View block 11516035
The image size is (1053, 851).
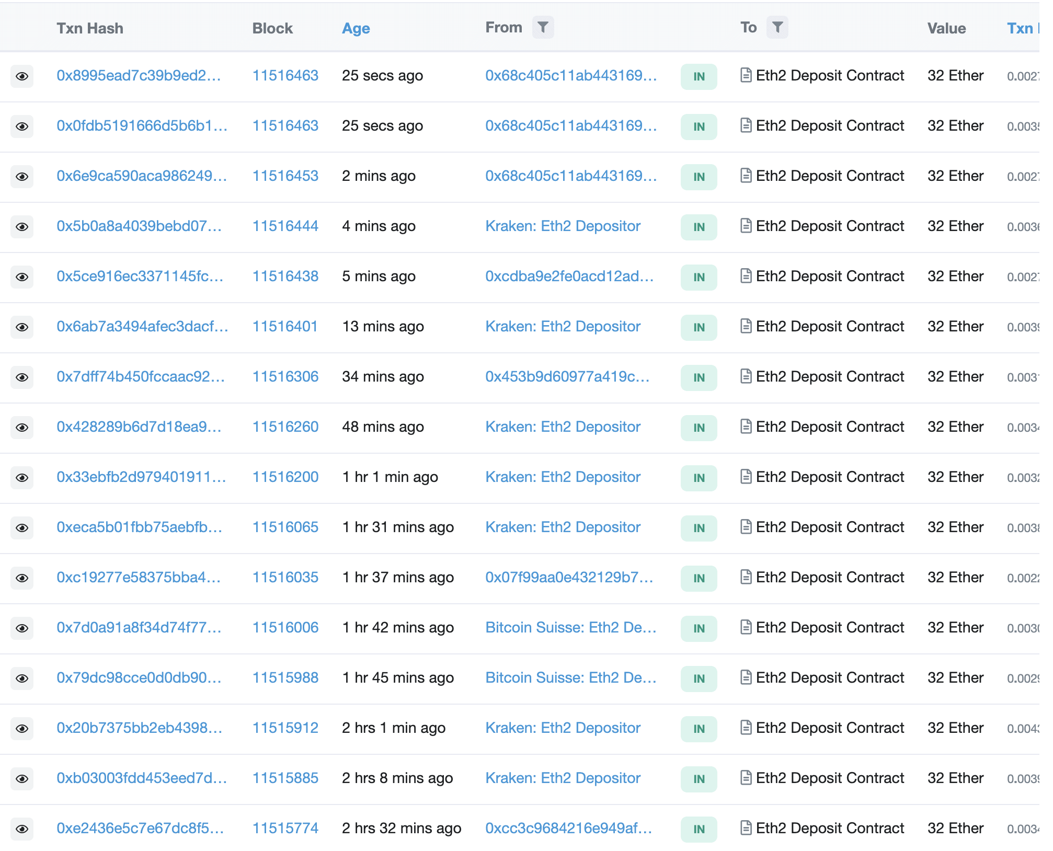click(285, 578)
